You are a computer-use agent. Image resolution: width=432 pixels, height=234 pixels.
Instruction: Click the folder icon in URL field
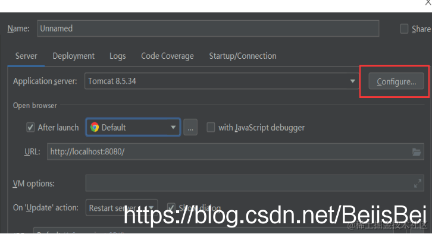click(417, 152)
